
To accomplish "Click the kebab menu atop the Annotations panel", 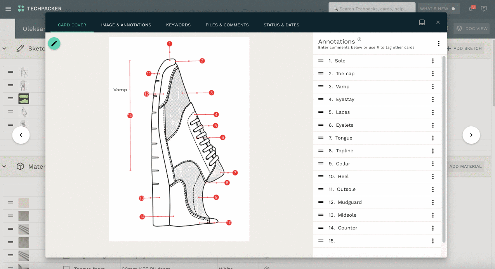I will point(439,44).
